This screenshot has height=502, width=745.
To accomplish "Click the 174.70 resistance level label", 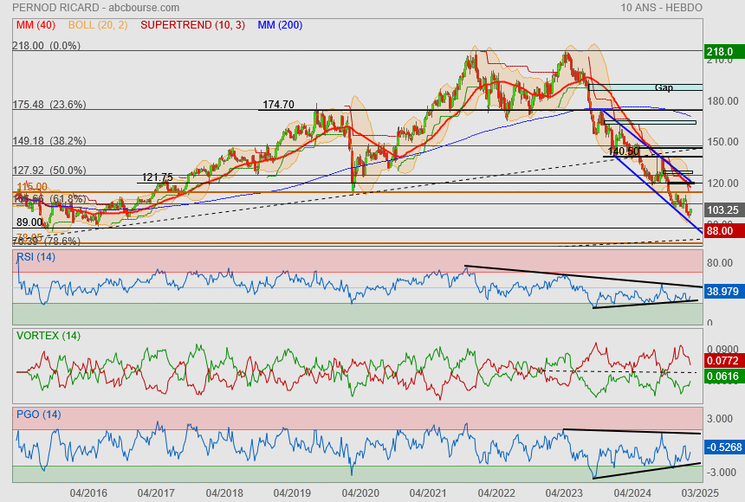I will [278, 105].
